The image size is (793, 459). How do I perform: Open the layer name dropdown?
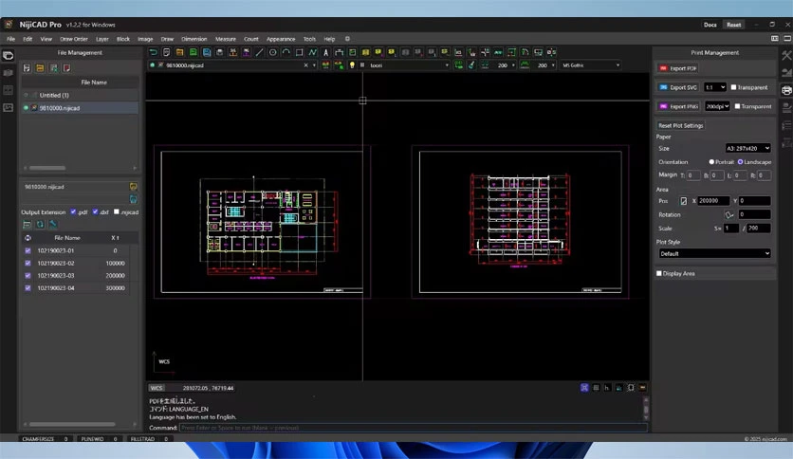click(x=409, y=65)
